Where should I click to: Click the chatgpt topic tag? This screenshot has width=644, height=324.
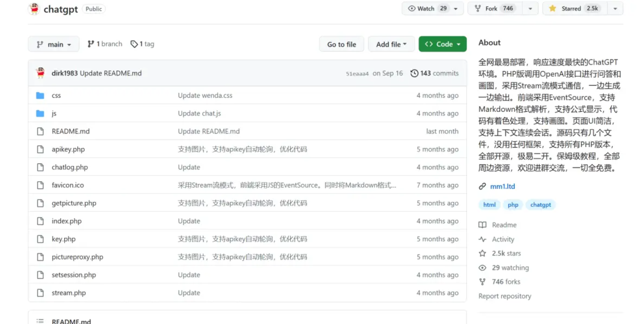[x=540, y=205]
